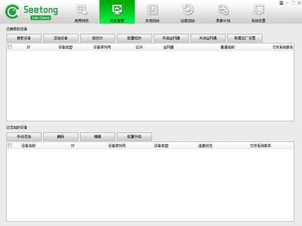302x226 pixels.
Task: Click the 搜索设备 search device button
Action: 24,38
